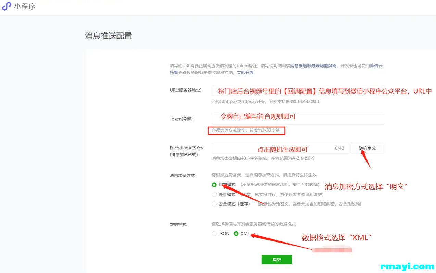Click the EncodingAESKey label
Image resolution: width=436 pixels, height=273 pixels.
pos(187,148)
